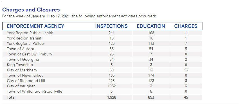Click City of Vaughan inspections value 1082
Image resolution: width=239 pixels, height=105 pixels.
[111, 86]
